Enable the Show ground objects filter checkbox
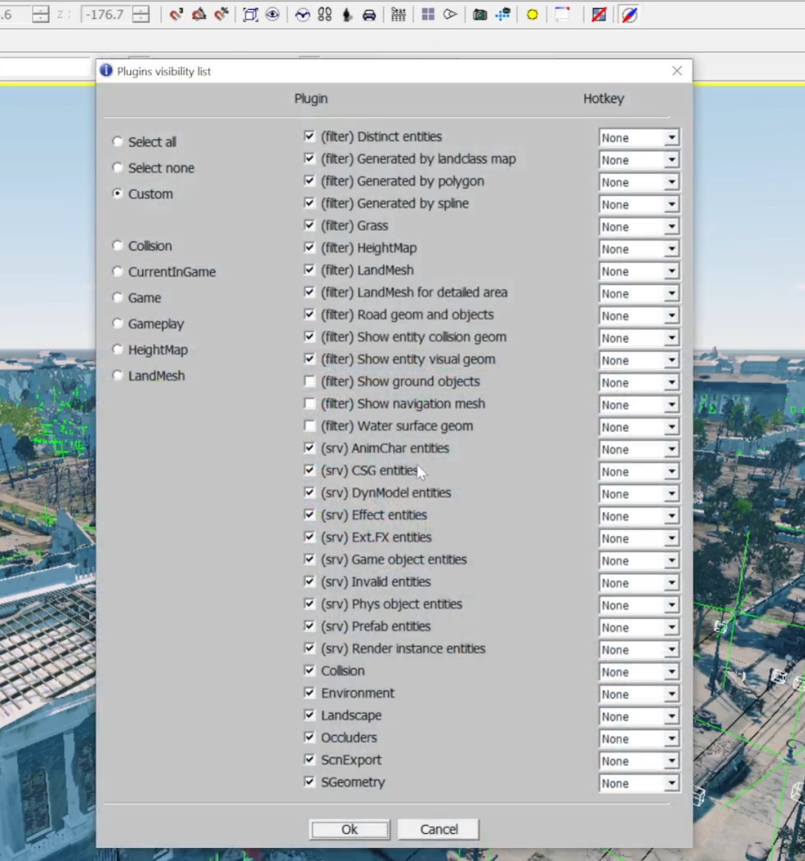805x861 pixels. [309, 382]
